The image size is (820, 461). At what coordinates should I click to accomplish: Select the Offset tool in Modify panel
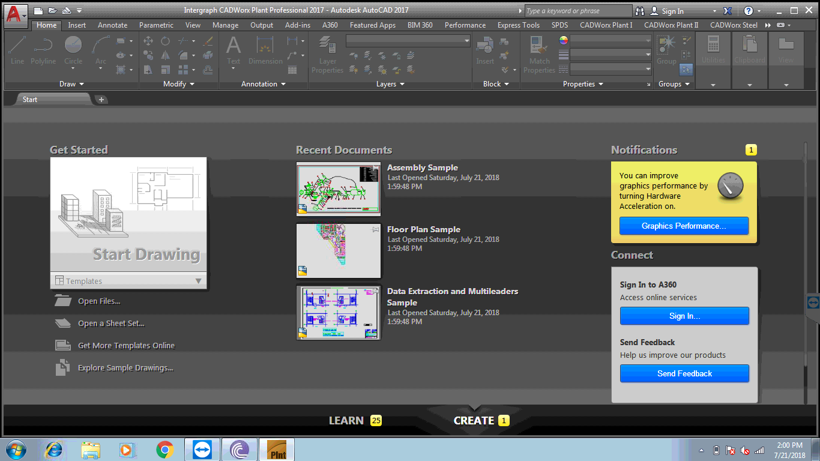click(208, 70)
